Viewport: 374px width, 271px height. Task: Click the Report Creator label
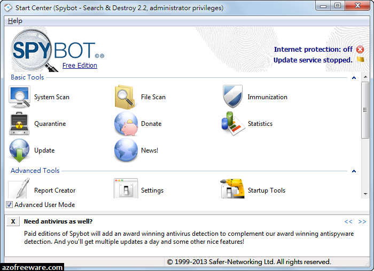[55, 190]
